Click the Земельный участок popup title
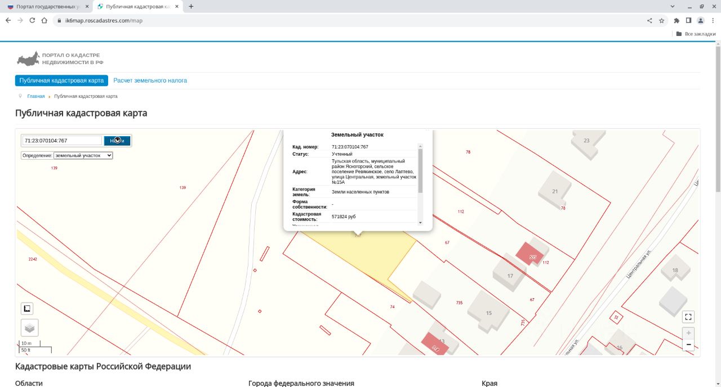Viewport: 721px width, 387px height. click(x=357, y=135)
